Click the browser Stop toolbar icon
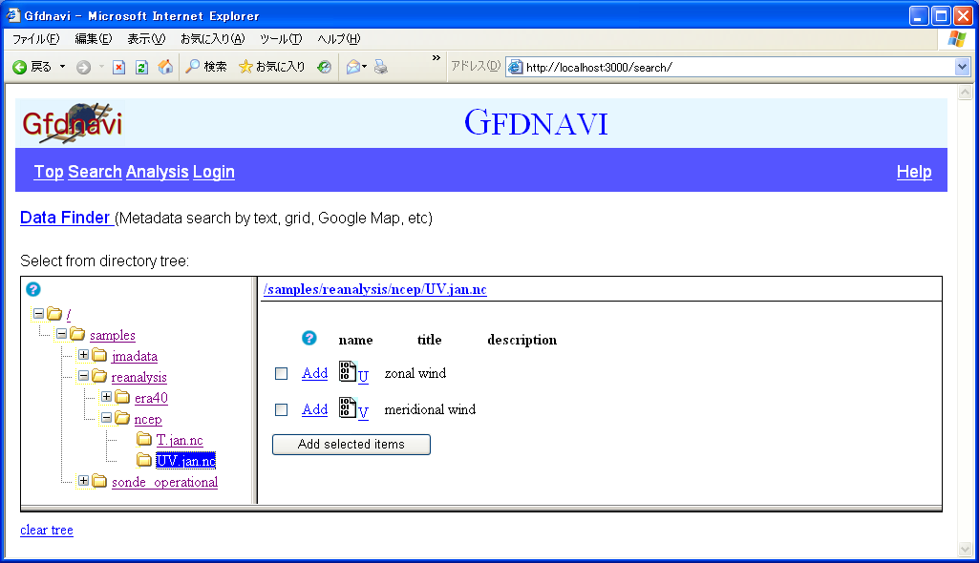Screen dimensions: 979x563 point(118,67)
